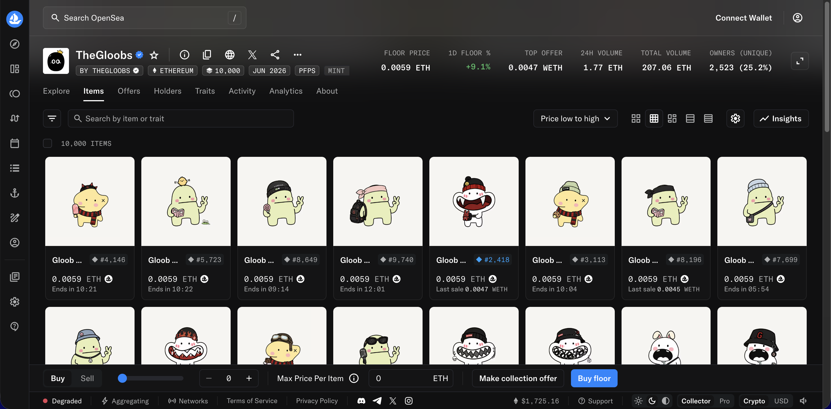The image size is (831, 409).
Task: Open the Privacy Policy link
Action: coord(317,401)
